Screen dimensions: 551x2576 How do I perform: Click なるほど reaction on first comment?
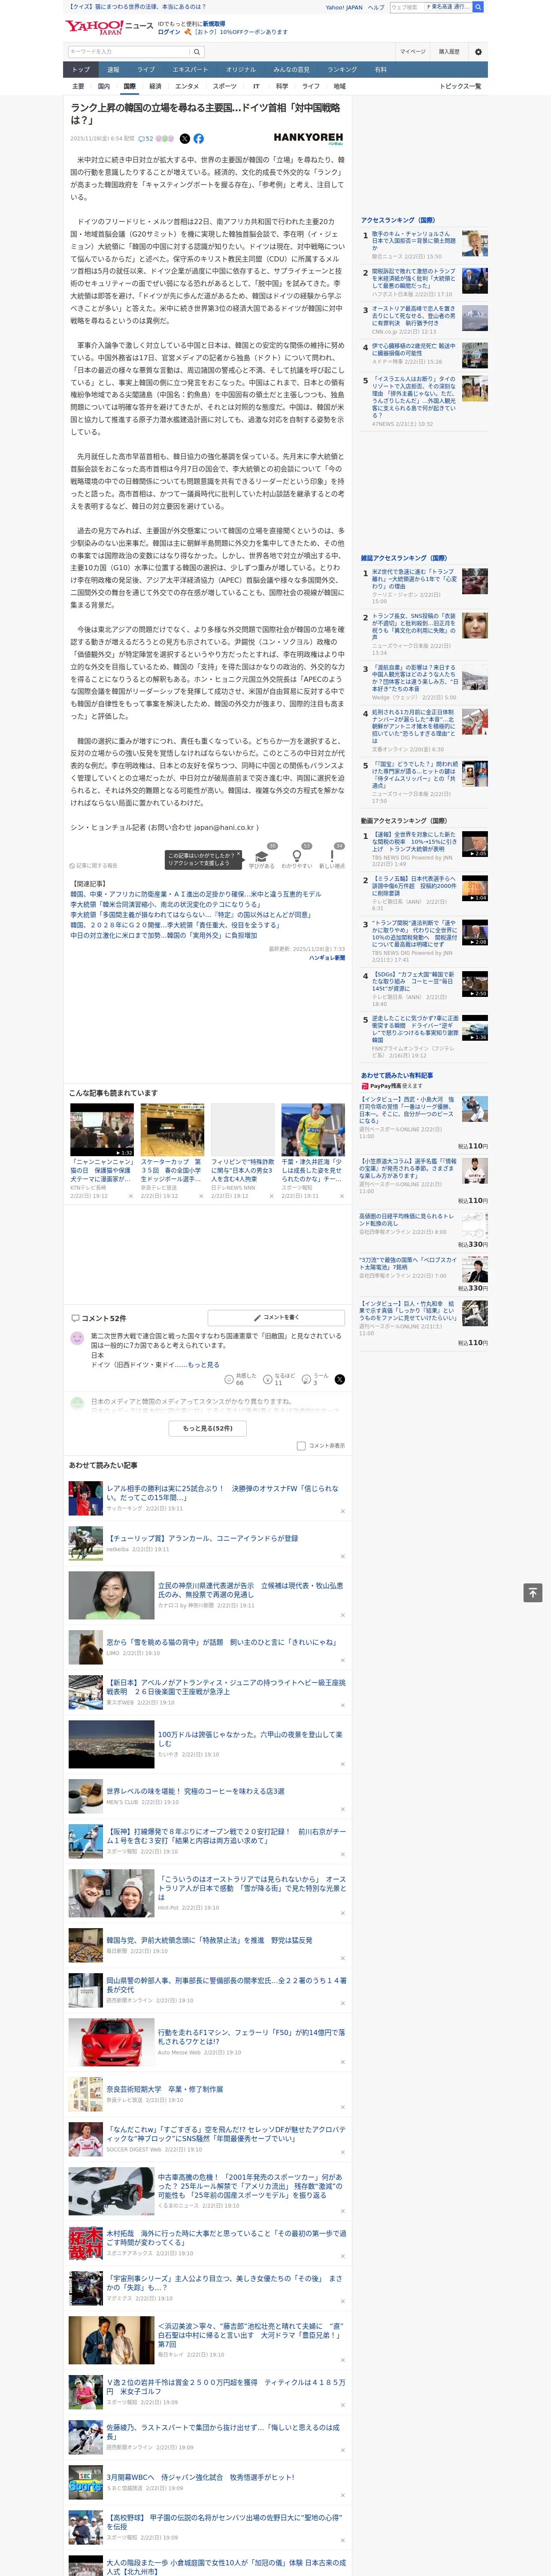coord(279,1379)
